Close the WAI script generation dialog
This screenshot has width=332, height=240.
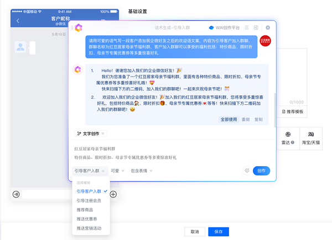click(x=268, y=27)
